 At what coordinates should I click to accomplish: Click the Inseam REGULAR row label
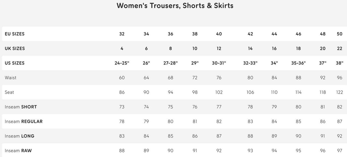tap(24, 121)
